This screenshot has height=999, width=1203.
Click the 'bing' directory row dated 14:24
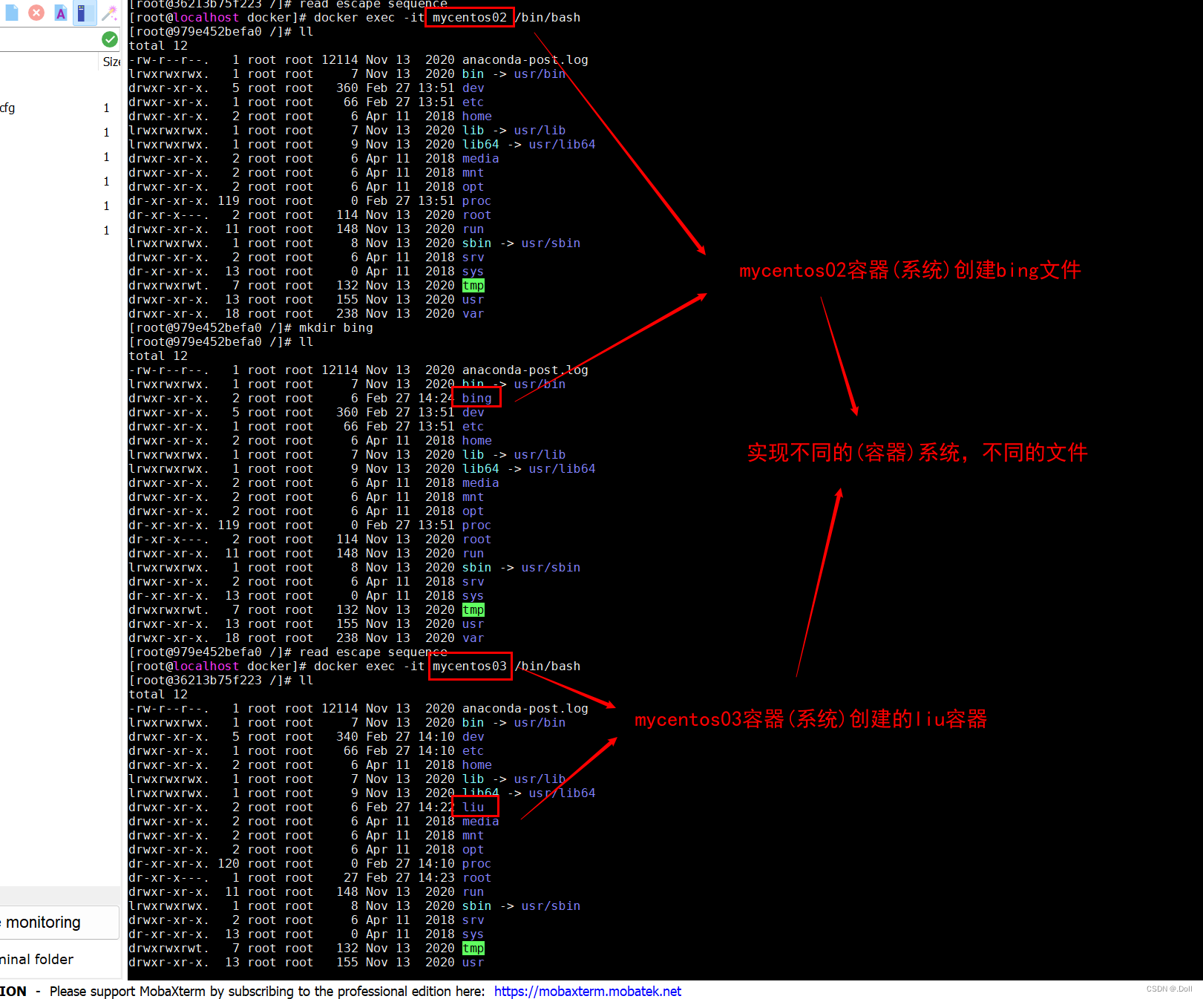(310, 399)
